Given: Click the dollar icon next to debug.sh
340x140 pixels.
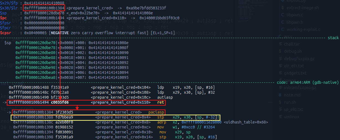Looking at the screenshot, I should (x=280, y=51).
